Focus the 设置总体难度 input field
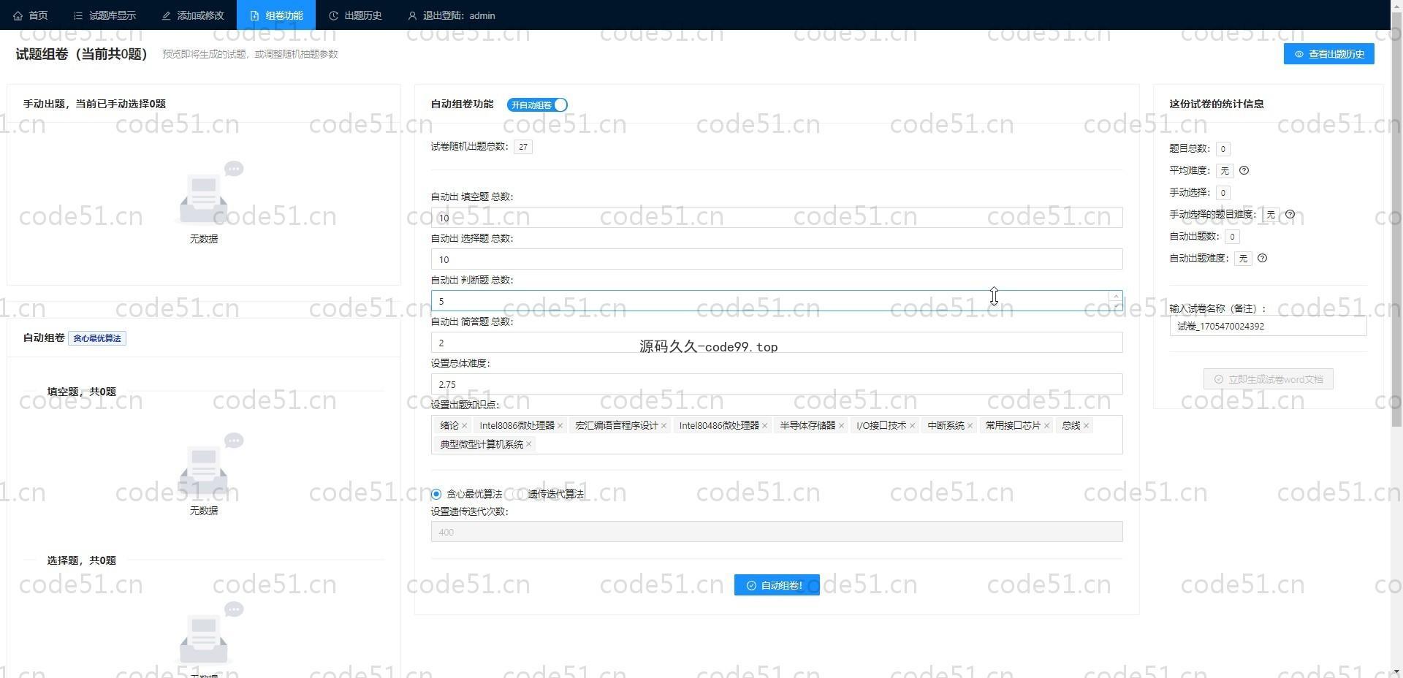 777,384
